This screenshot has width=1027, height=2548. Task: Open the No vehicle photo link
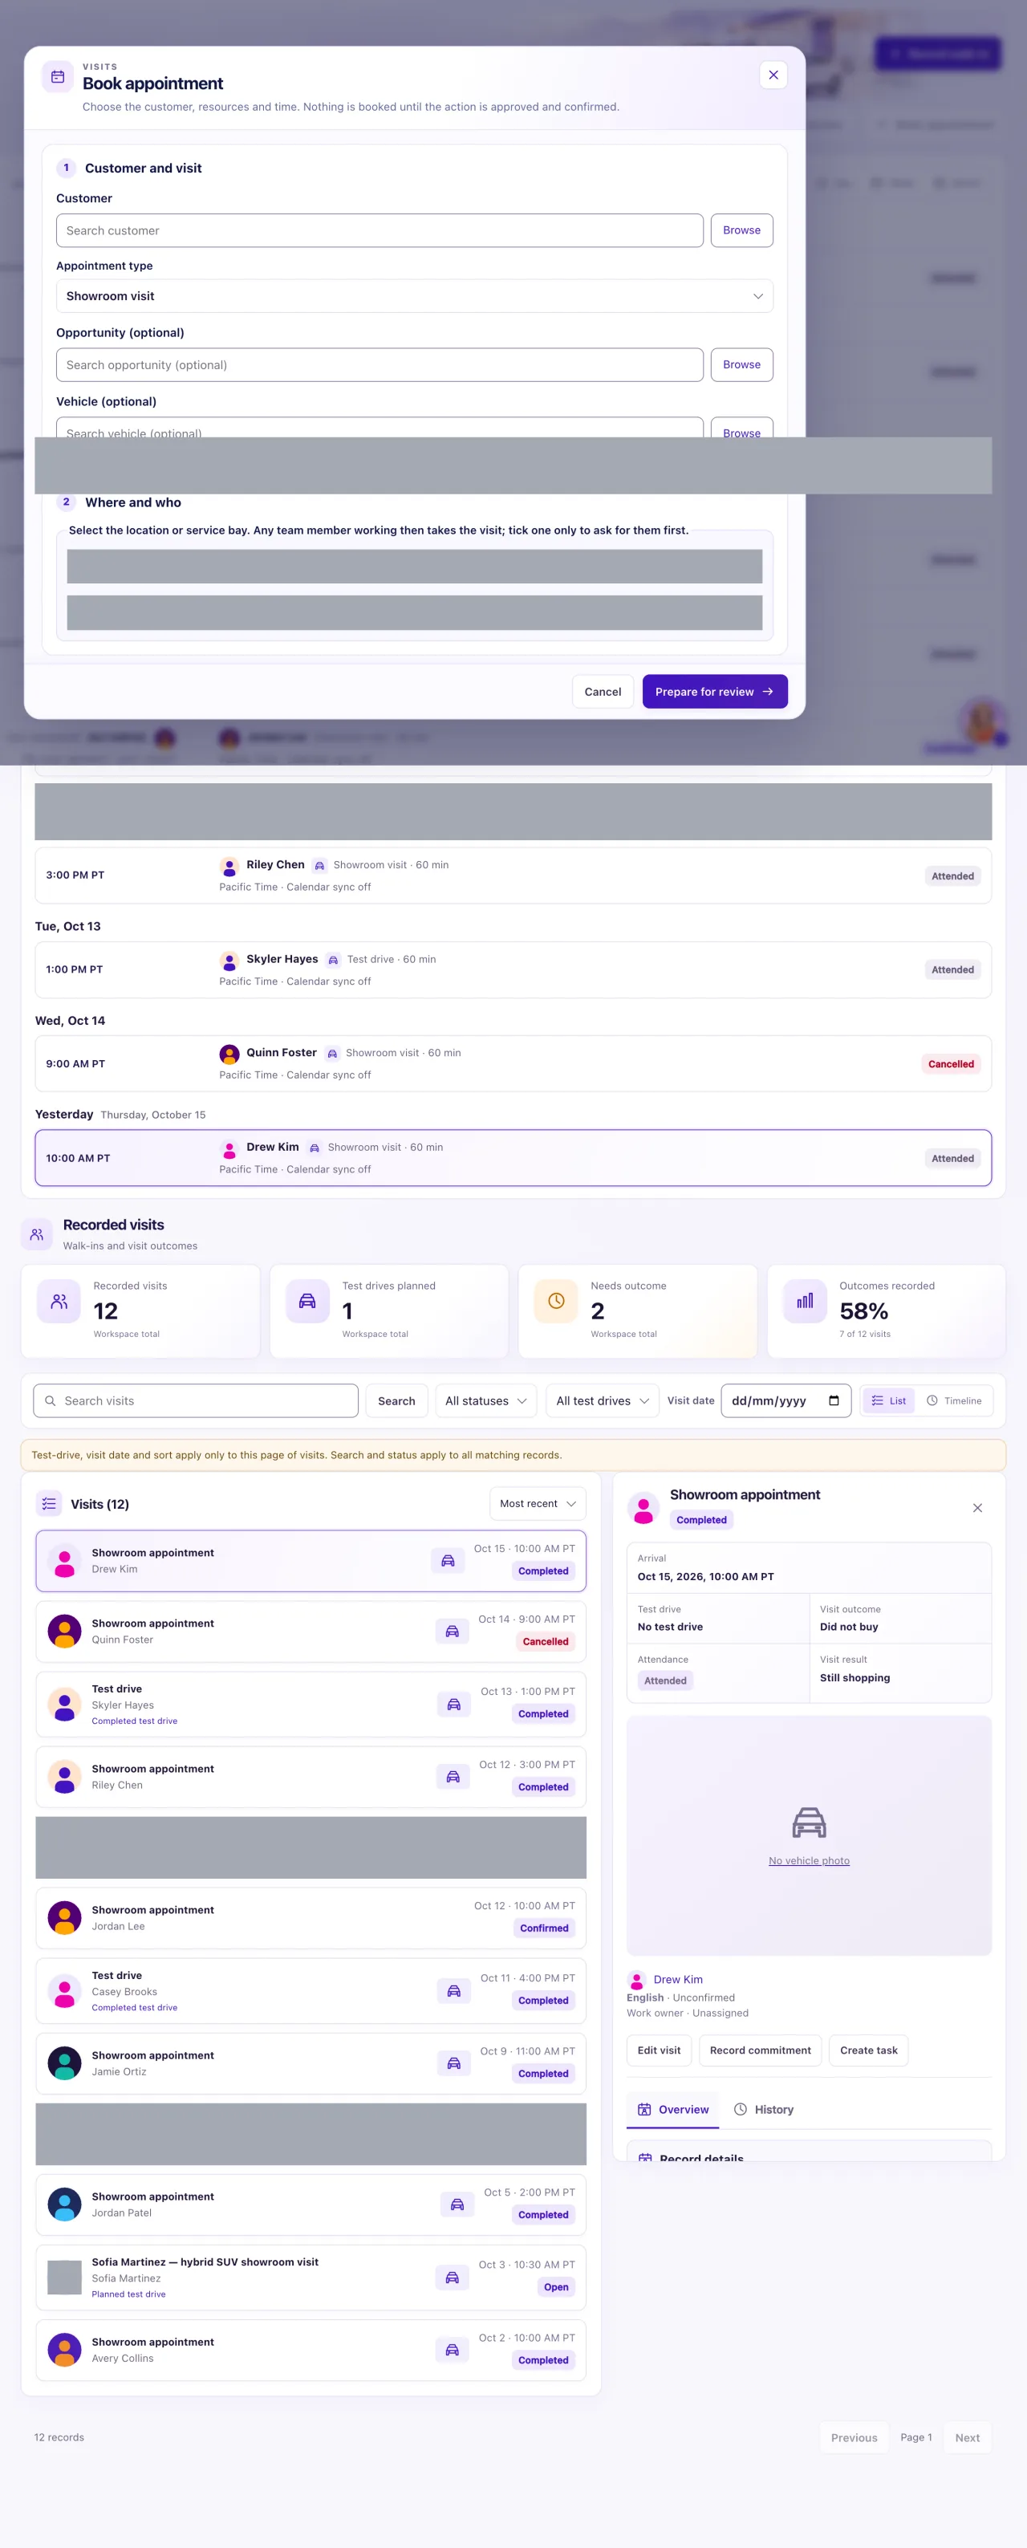tap(809, 1860)
